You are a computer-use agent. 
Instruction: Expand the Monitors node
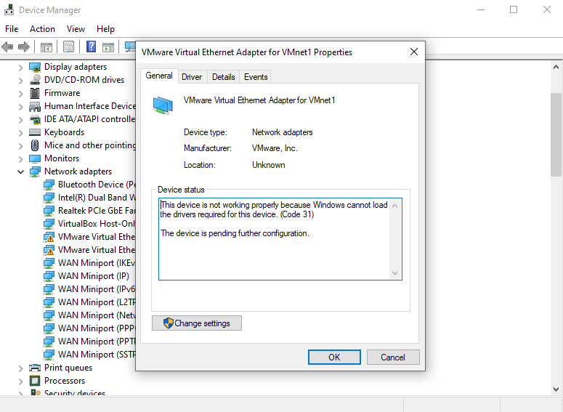tap(21, 159)
